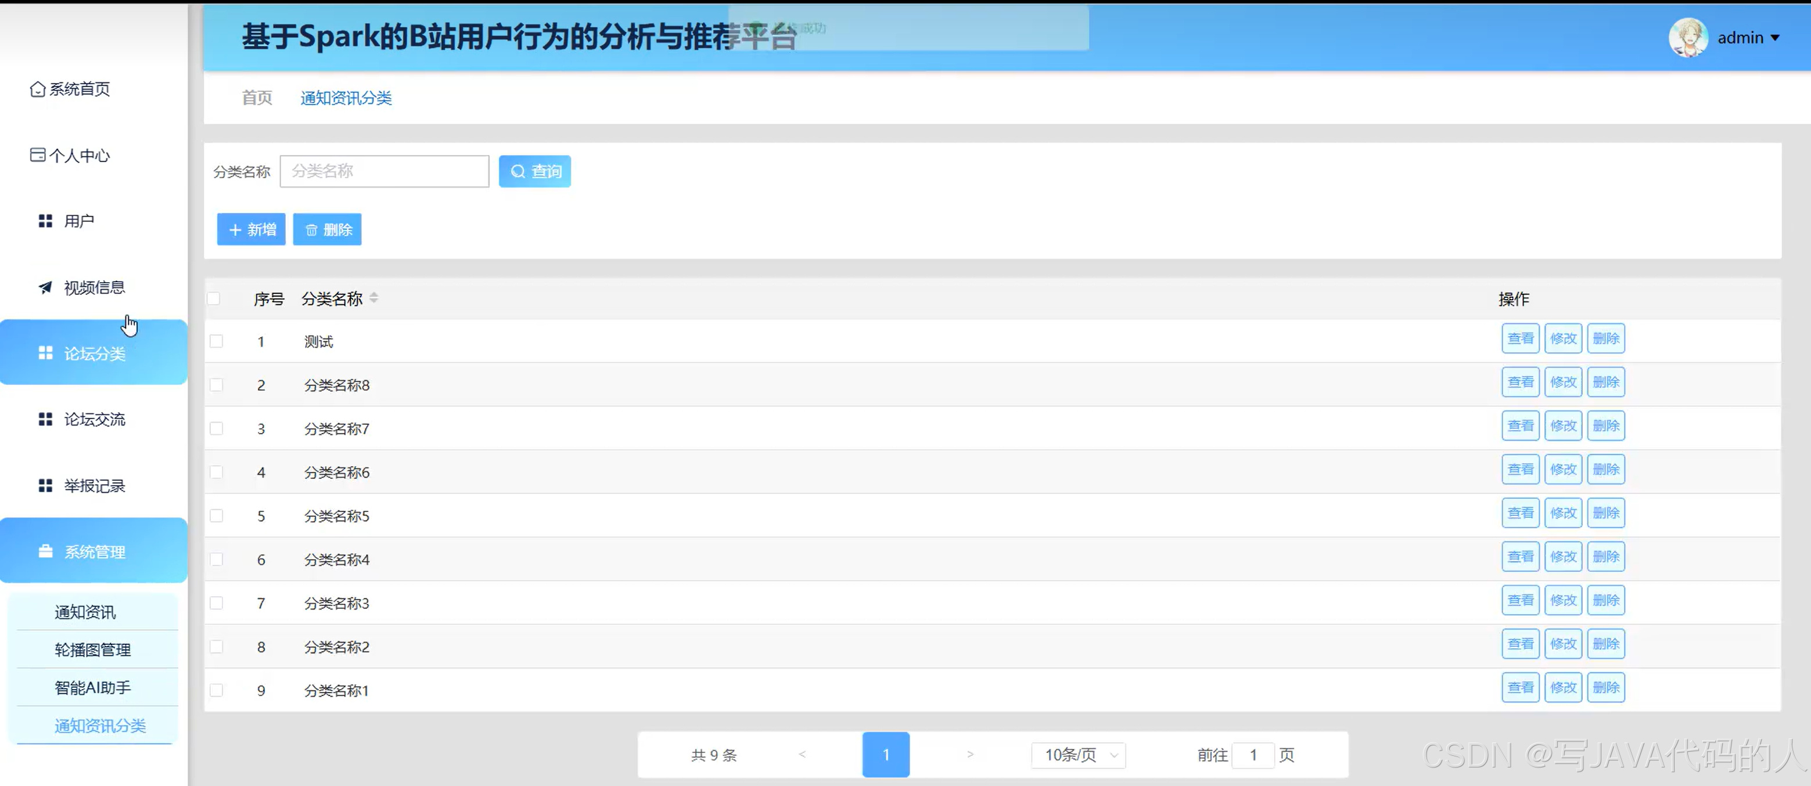Toggle the select-all header checkbox
1811x786 pixels.
[214, 298]
